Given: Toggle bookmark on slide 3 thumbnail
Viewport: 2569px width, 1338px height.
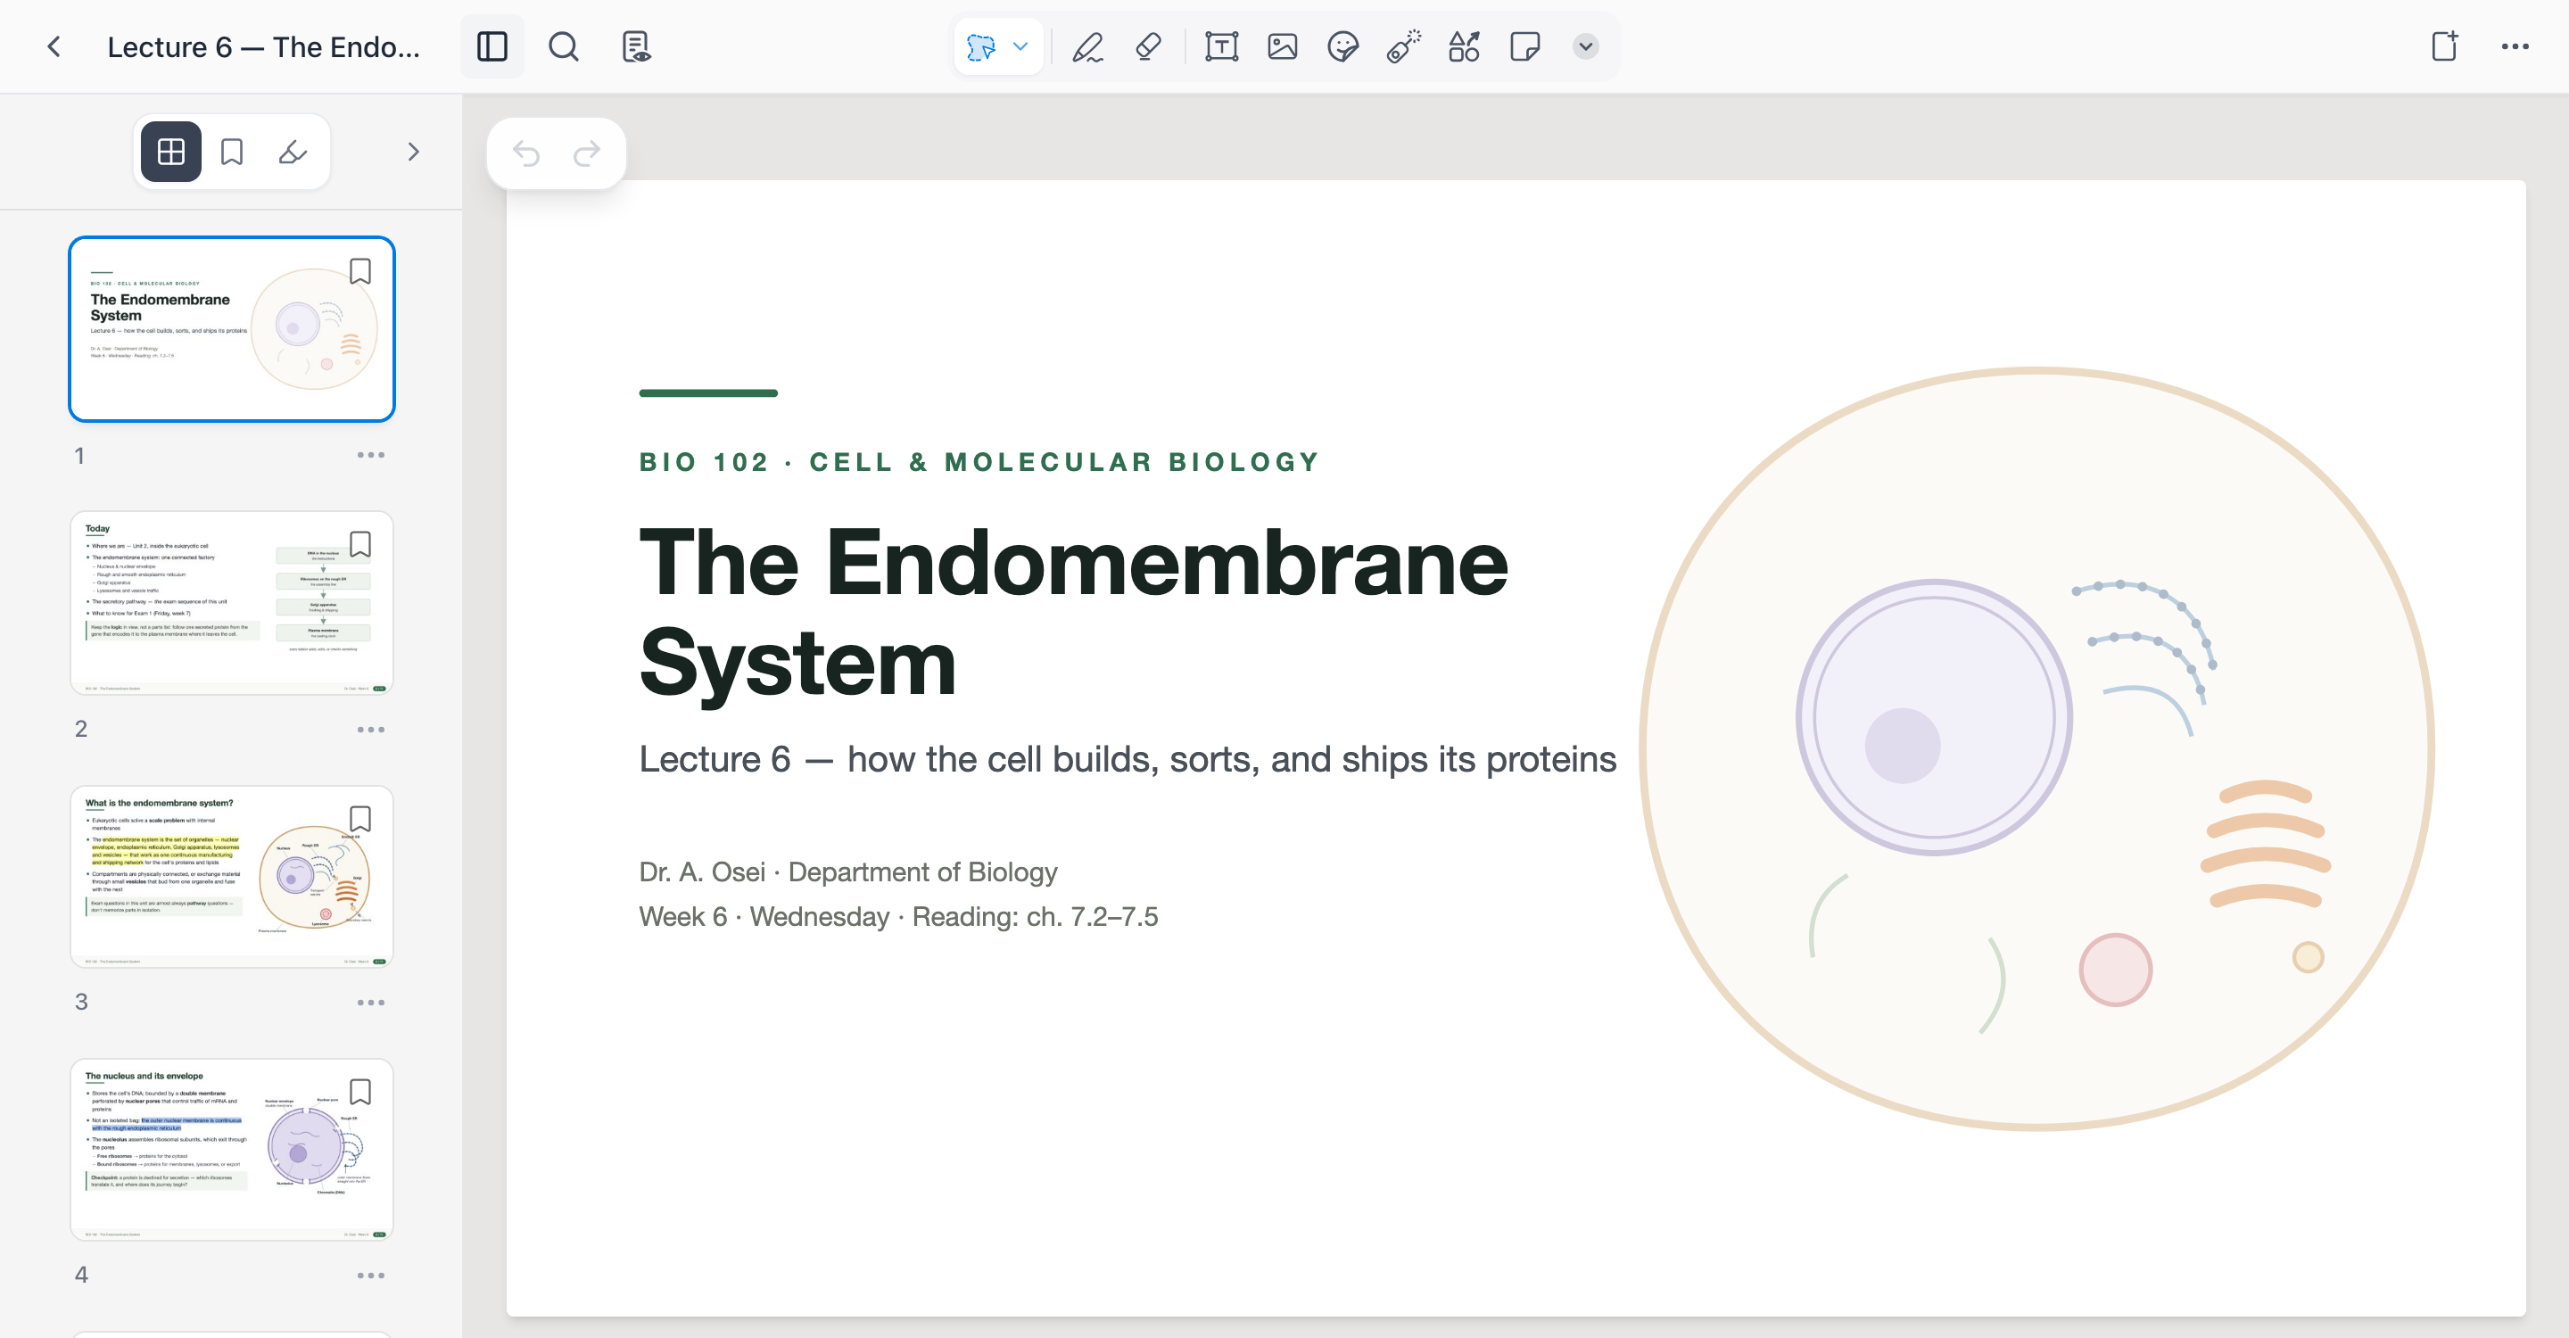Looking at the screenshot, I should (x=360, y=819).
